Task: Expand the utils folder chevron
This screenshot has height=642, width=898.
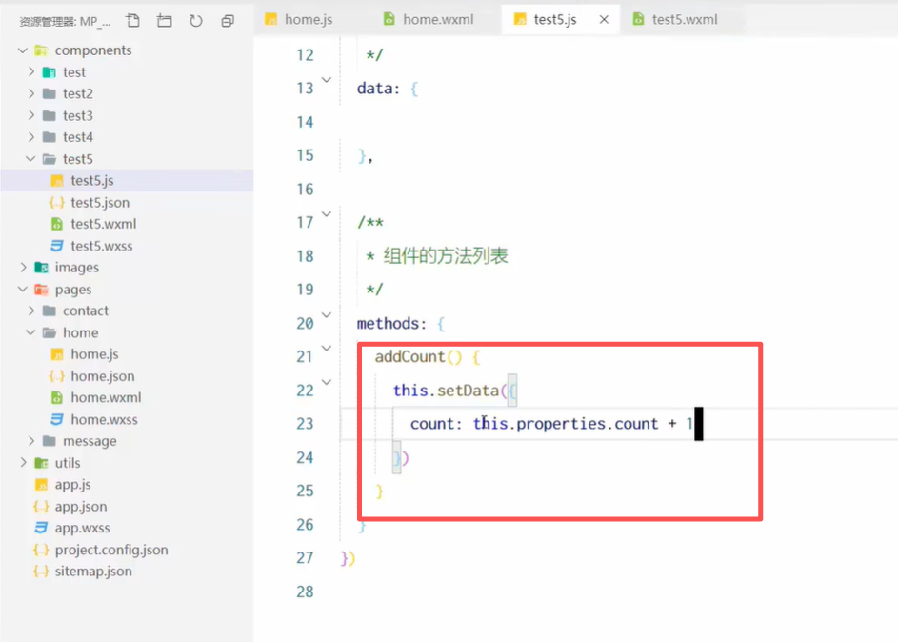Action: tap(24, 462)
